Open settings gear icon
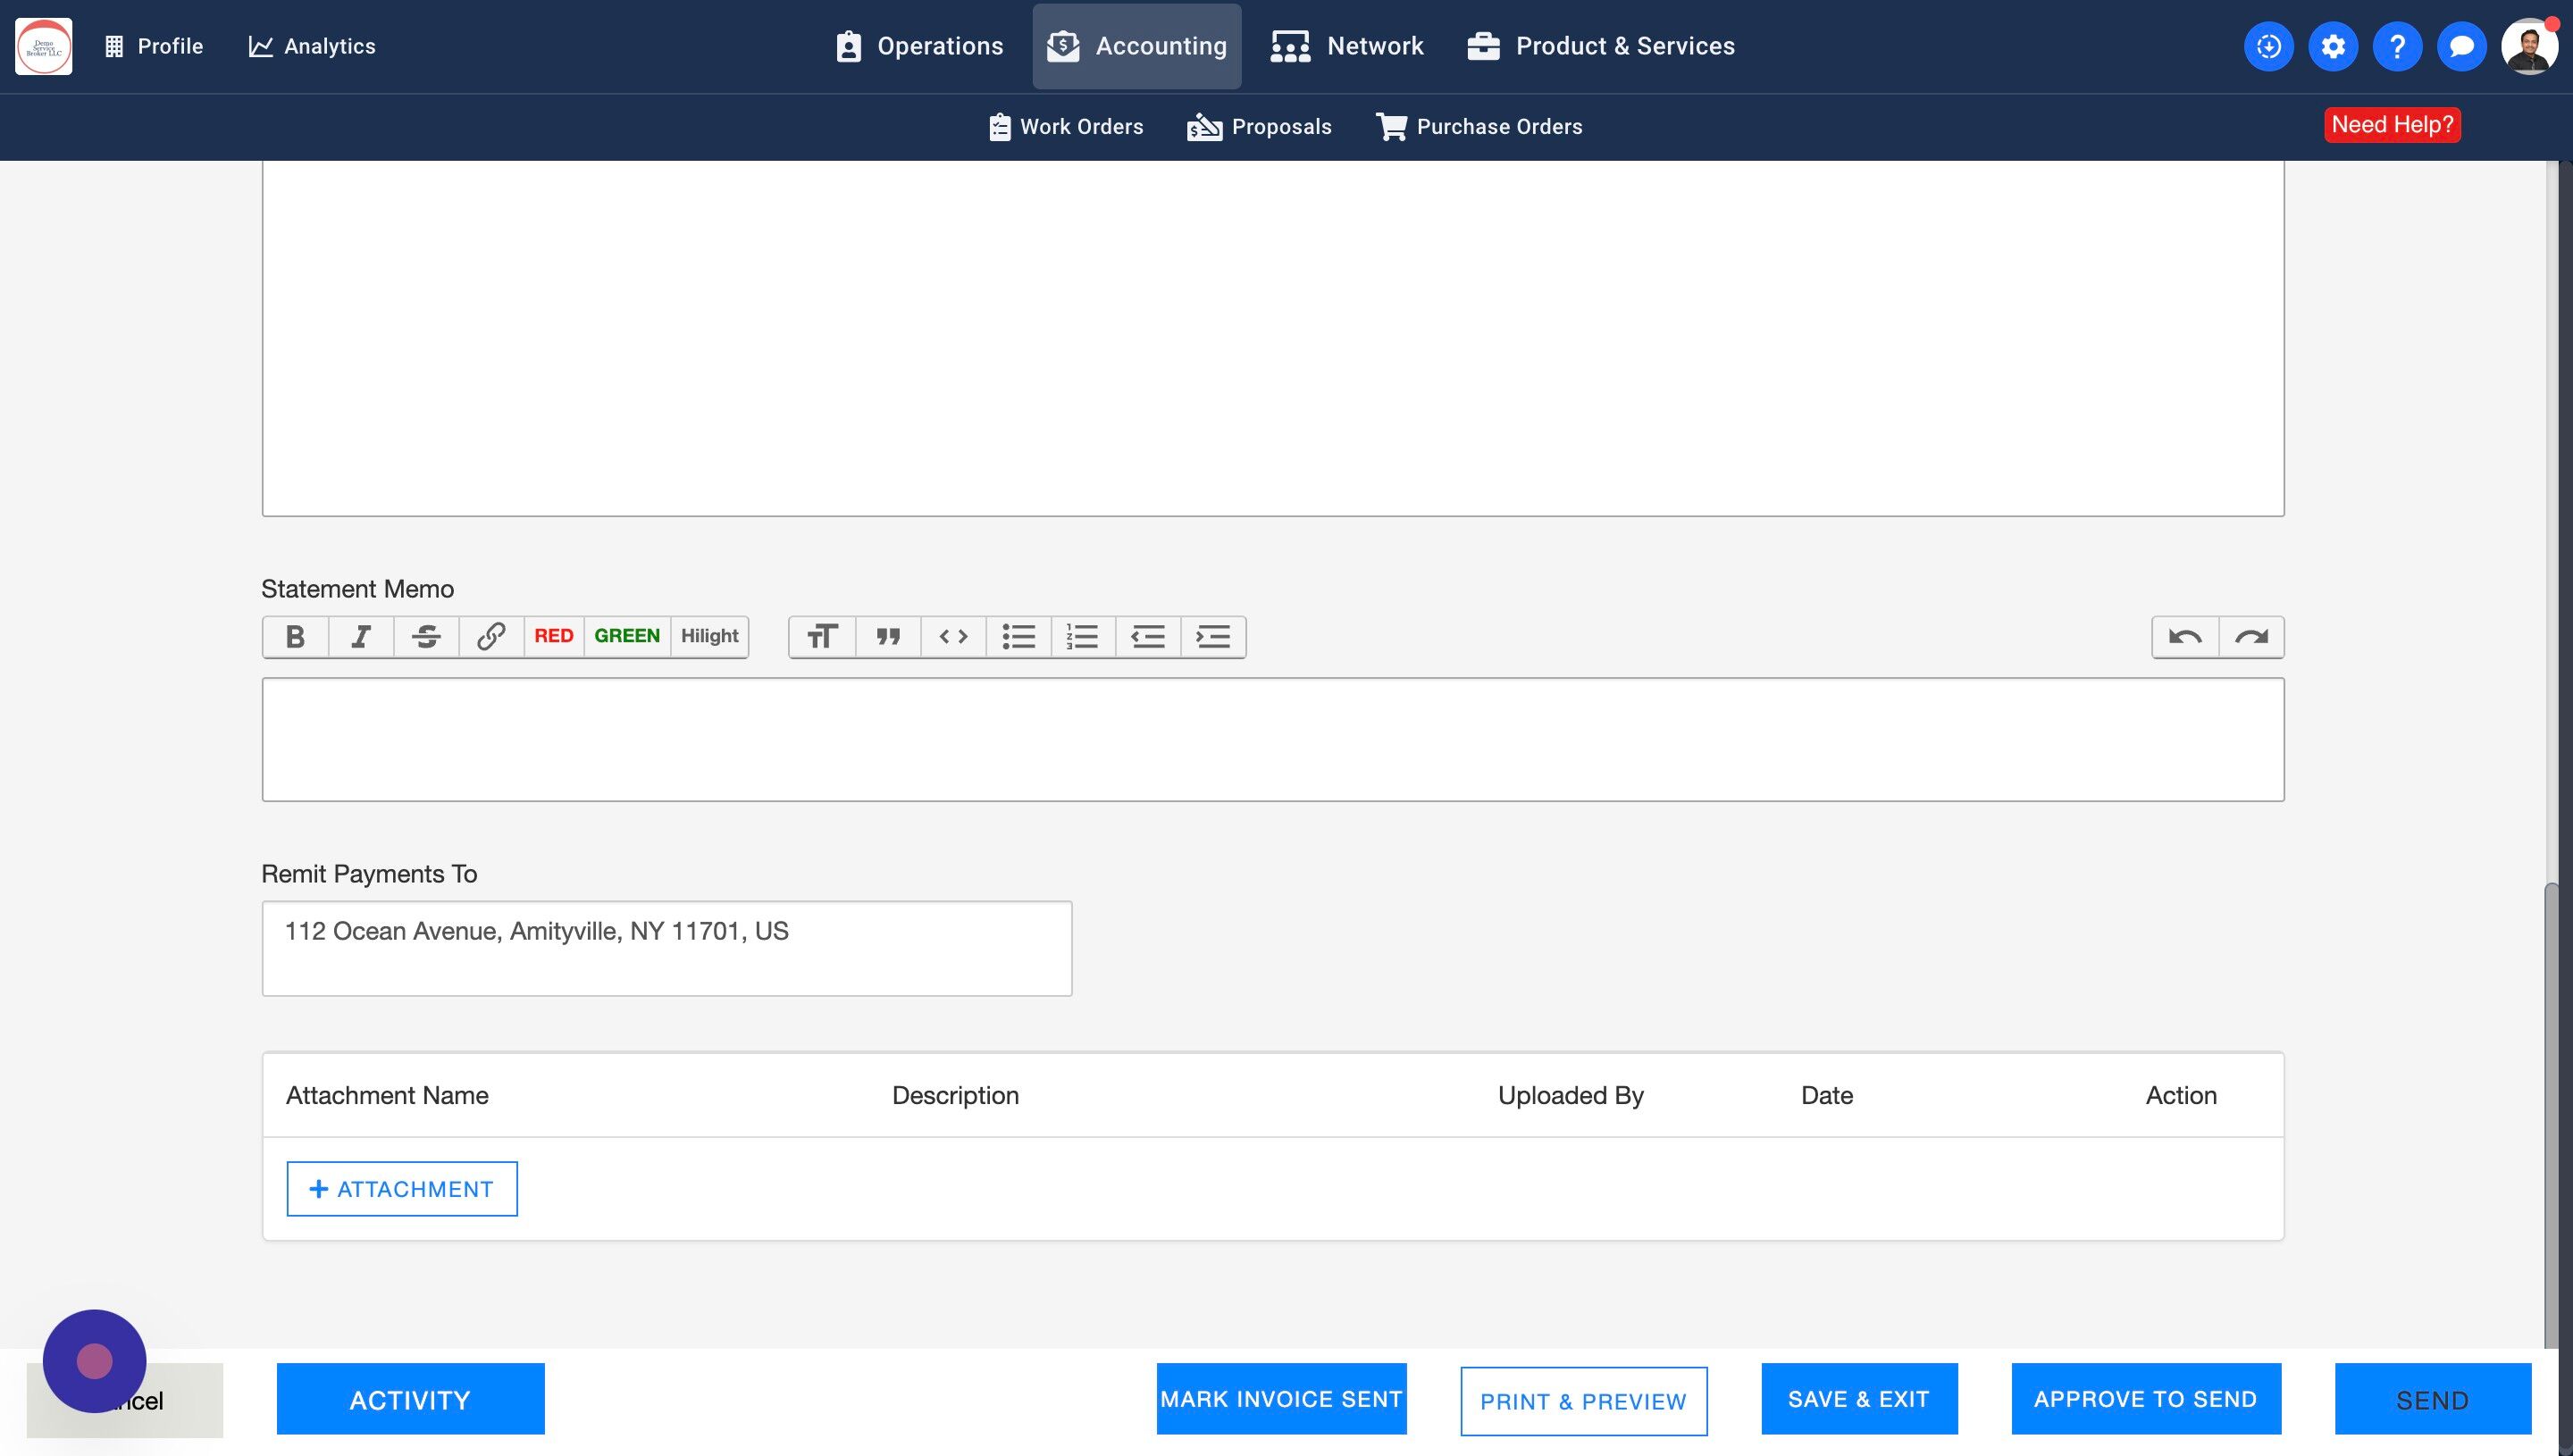 pos(2333,46)
